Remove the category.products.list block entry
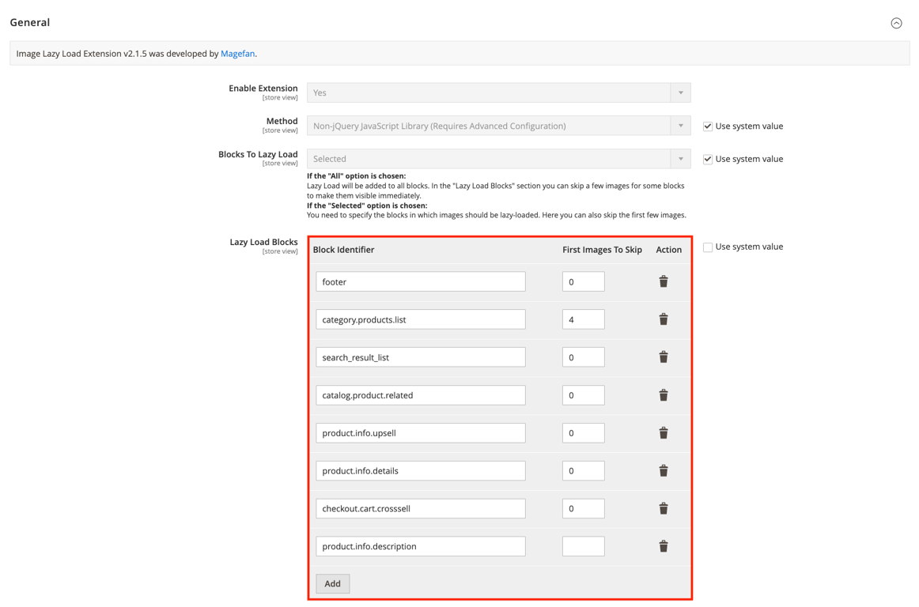This screenshot has width=919, height=607. pyautogui.click(x=663, y=319)
